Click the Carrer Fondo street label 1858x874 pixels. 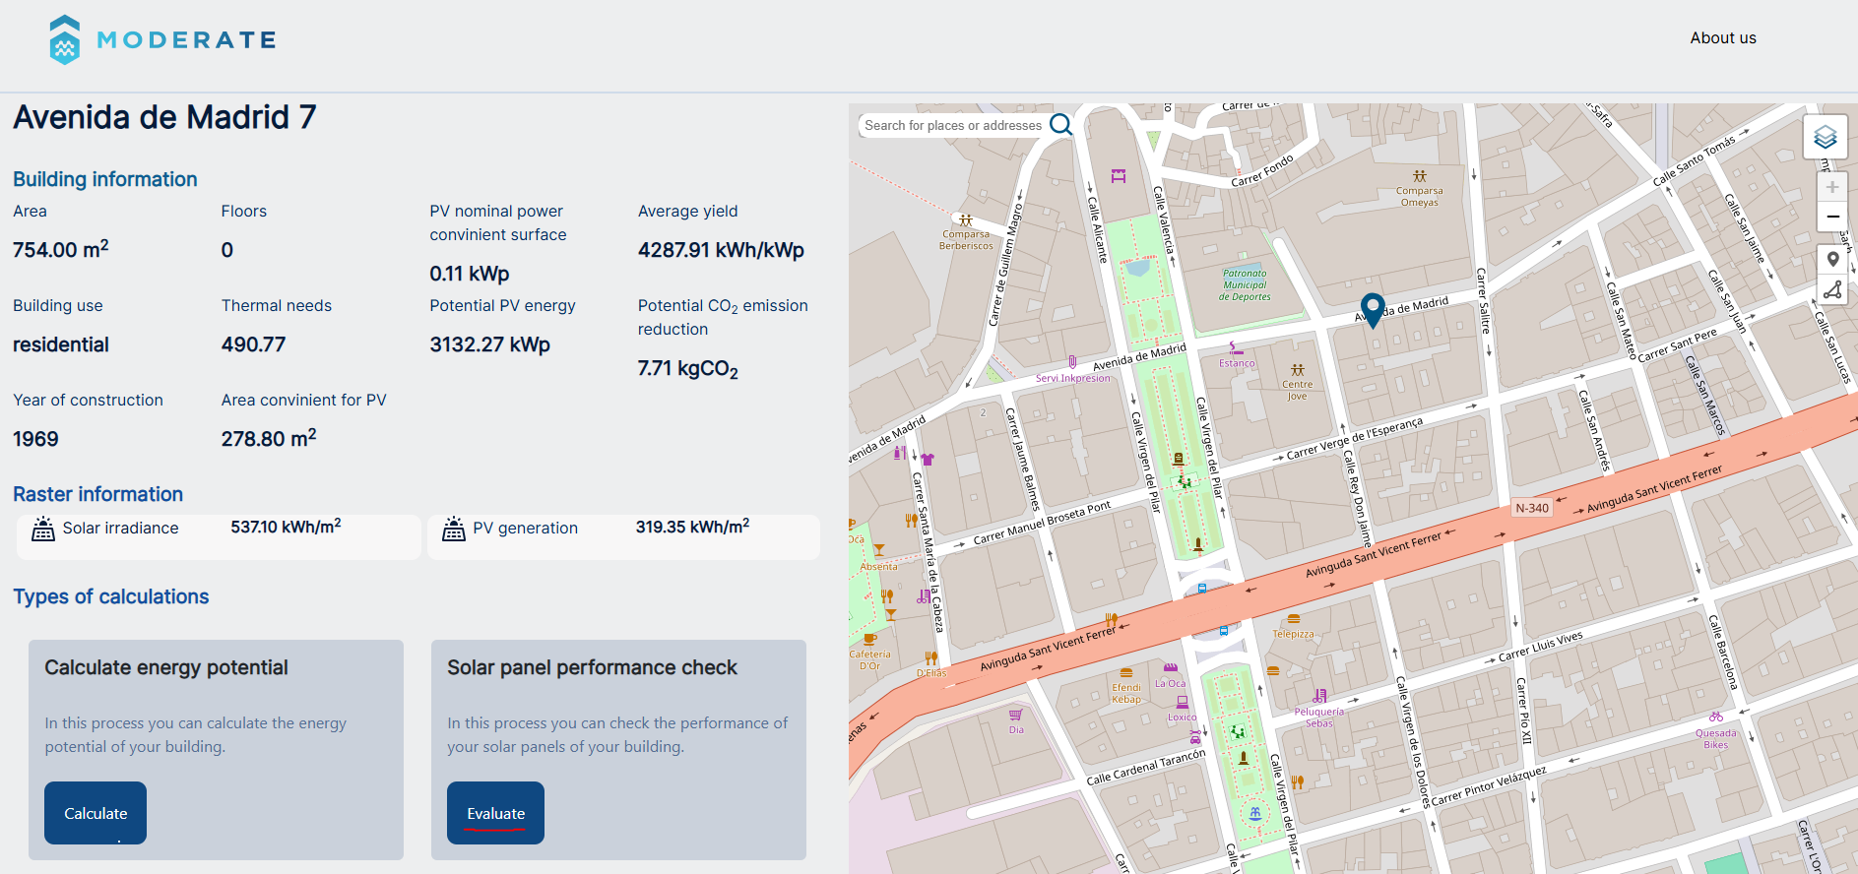1262,171
